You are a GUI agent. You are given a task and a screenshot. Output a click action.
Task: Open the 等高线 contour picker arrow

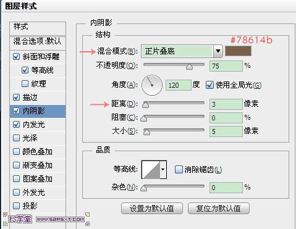tap(163, 170)
